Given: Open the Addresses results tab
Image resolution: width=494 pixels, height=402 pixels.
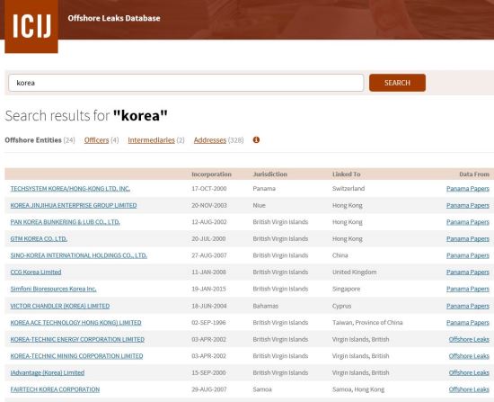Looking at the screenshot, I should click(210, 140).
